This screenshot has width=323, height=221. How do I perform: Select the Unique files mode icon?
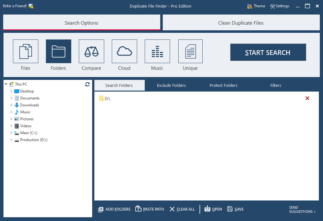pos(190,51)
